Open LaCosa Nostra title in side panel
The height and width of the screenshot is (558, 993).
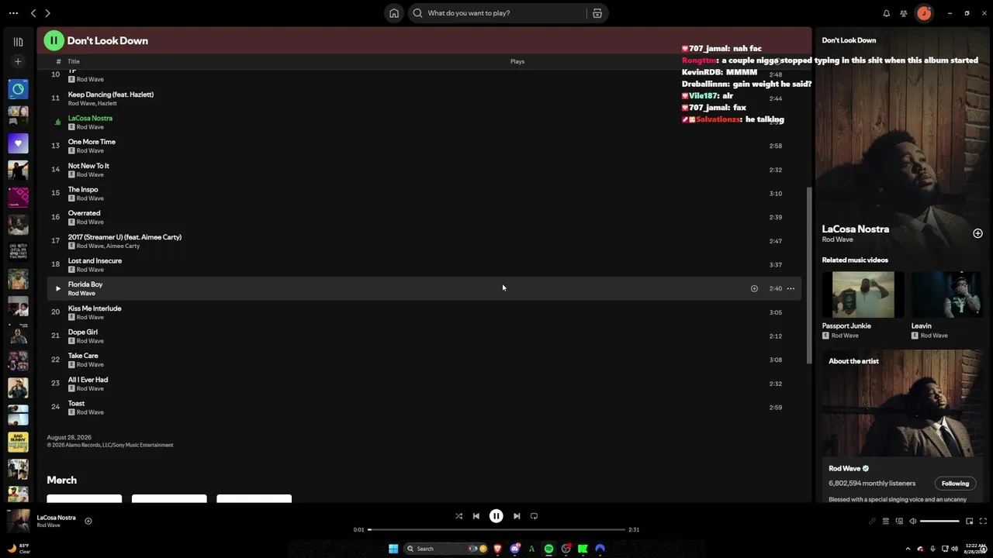coord(856,229)
